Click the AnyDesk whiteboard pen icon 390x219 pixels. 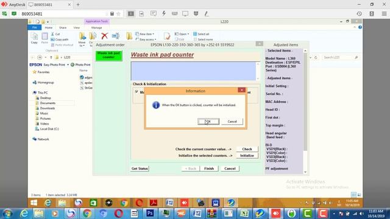[207, 13]
